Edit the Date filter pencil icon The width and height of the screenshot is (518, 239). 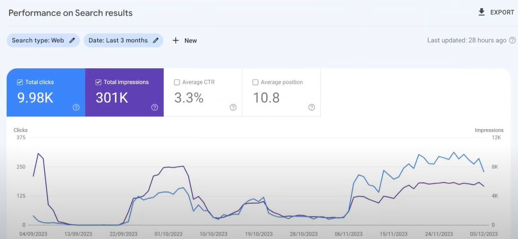[x=155, y=40]
